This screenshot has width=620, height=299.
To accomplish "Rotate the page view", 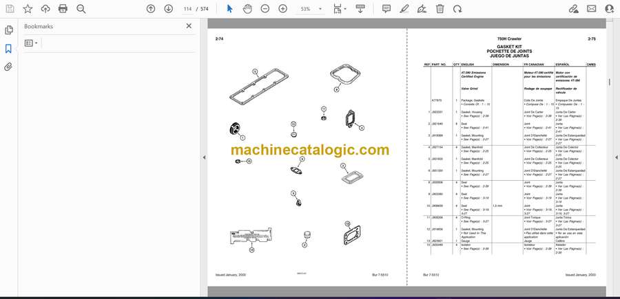I will (x=457, y=9).
